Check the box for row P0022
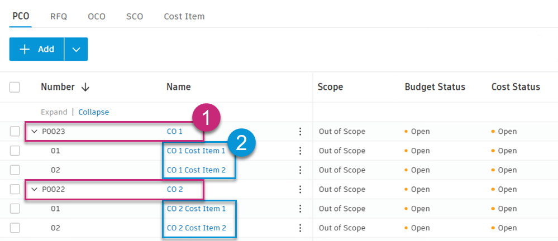Screen dimensions: 558x241 [15, 190]
